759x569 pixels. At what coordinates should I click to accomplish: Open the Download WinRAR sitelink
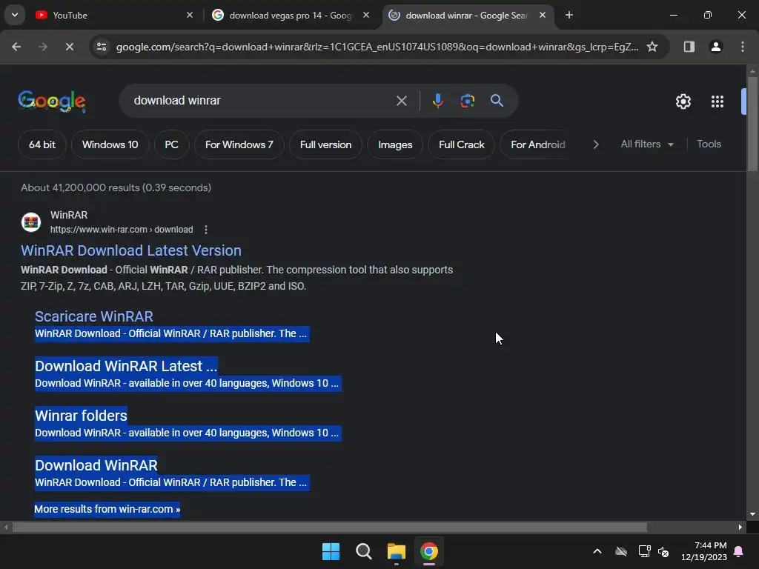click(x=96, y=465)
